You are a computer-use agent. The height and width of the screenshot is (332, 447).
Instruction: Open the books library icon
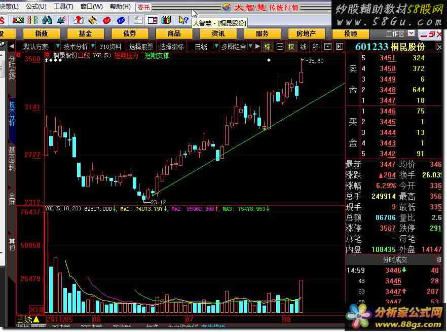click(166, 20)
